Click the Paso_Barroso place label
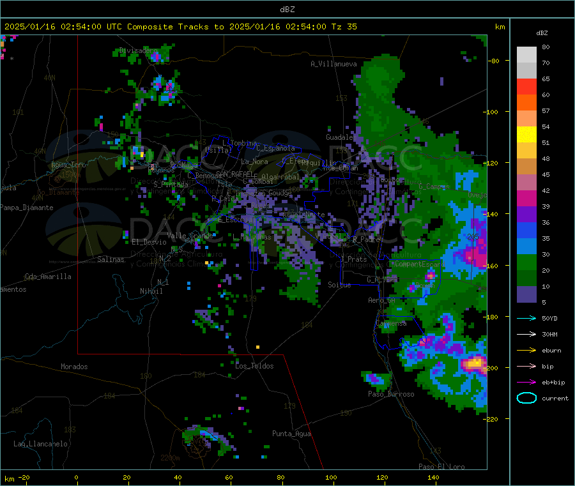Screen dimensions: 575x486 pyautogui.click(x=391, y=394)
